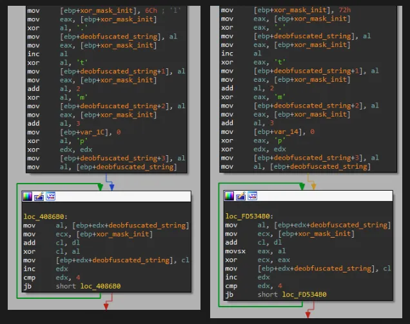This screenshot has height=324, width=410.
Task: Select "mov [ebp+edx+deobfuscated_string], cl" under loc_FD534B0
Action: pyautogui.click(x=308, y=269)
